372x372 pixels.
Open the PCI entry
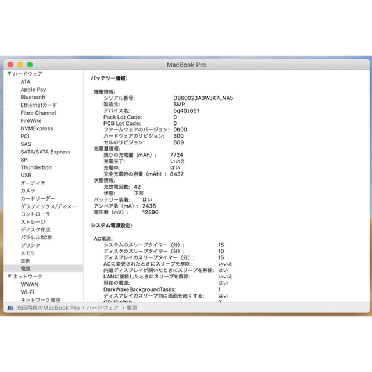point(25,136)
